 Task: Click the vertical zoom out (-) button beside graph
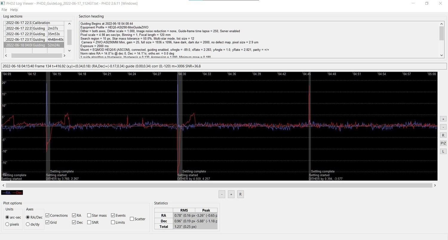pyautogui.click(x=443, y=127)
